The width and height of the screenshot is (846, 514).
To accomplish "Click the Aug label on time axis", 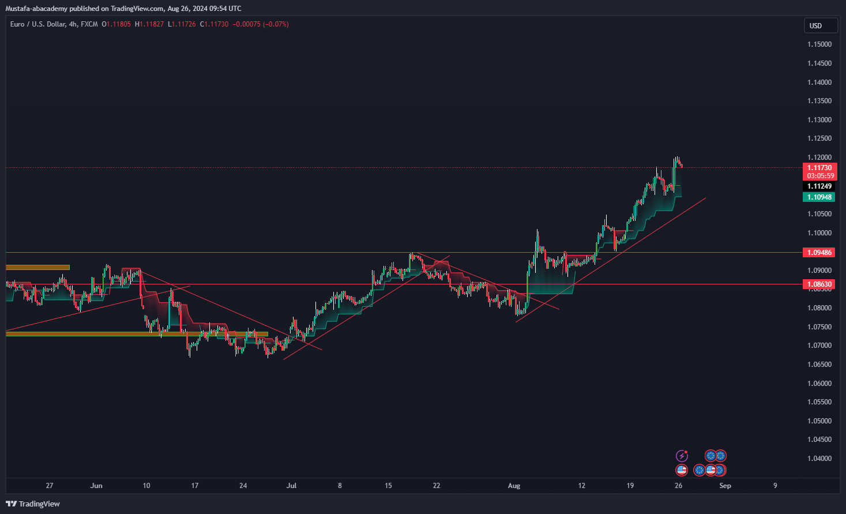I will (x=514, y=486).
